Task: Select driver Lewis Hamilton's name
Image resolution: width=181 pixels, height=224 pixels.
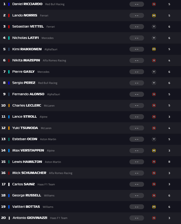Action: coord(27,162)
